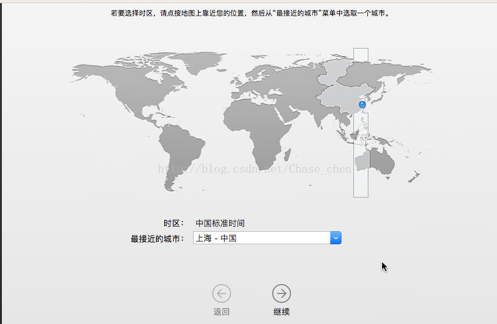Click Africa on the world map

coord(257,133)
